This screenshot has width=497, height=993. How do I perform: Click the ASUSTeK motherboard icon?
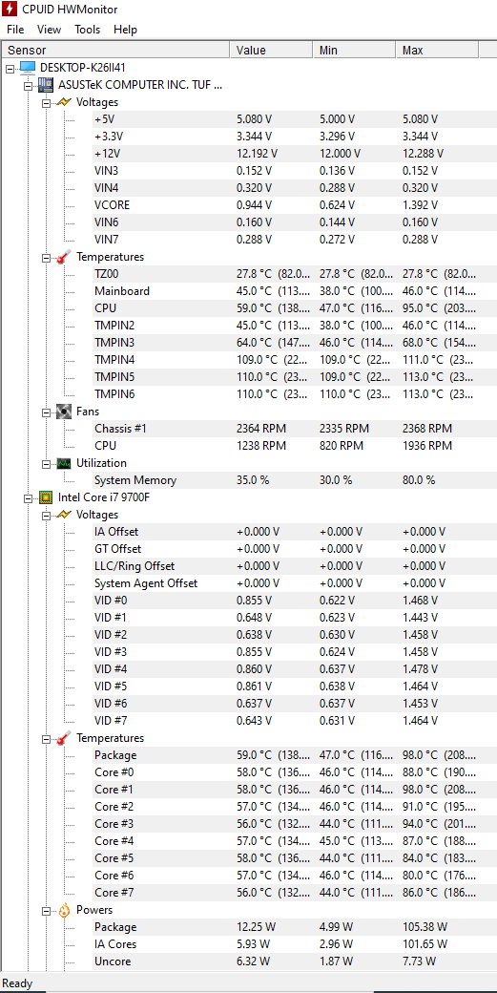coord(46,84)
